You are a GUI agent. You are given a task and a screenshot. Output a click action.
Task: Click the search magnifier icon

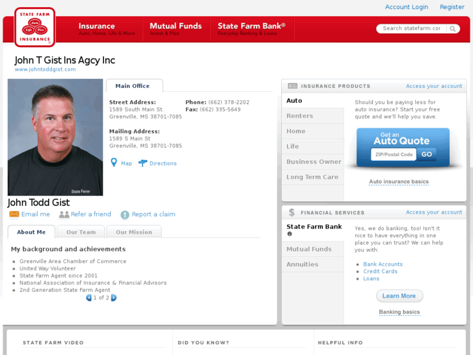tap(452, 29)
